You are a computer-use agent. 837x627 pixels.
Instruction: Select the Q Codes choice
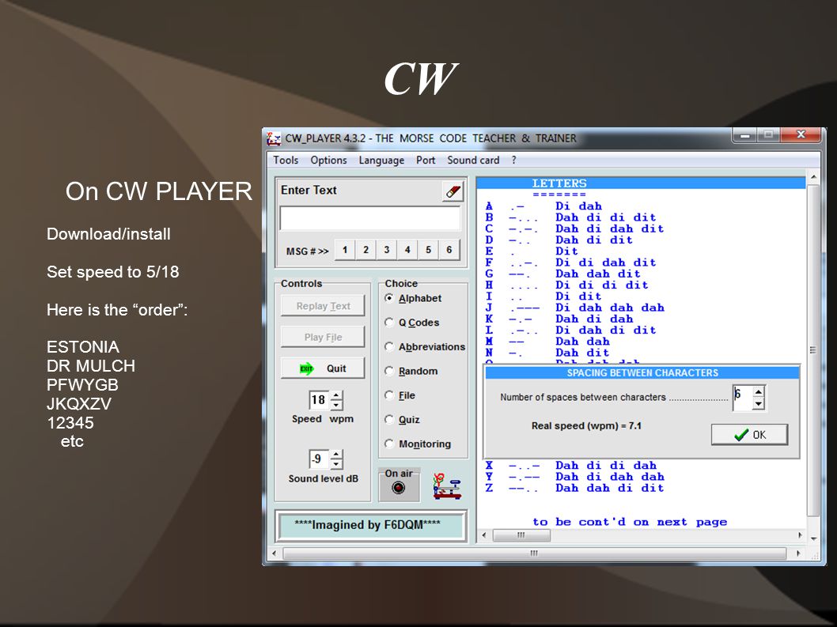click(411, 323)
